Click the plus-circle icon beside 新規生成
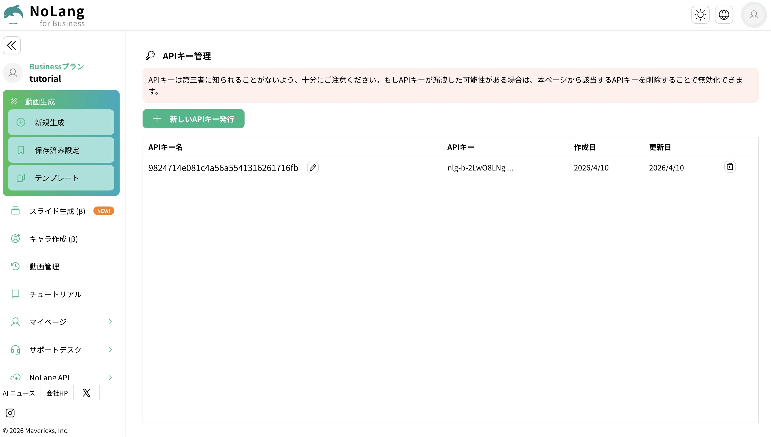The height and width of the screenshot is (437, 771). pyautogui.click(x=21, y=122)
